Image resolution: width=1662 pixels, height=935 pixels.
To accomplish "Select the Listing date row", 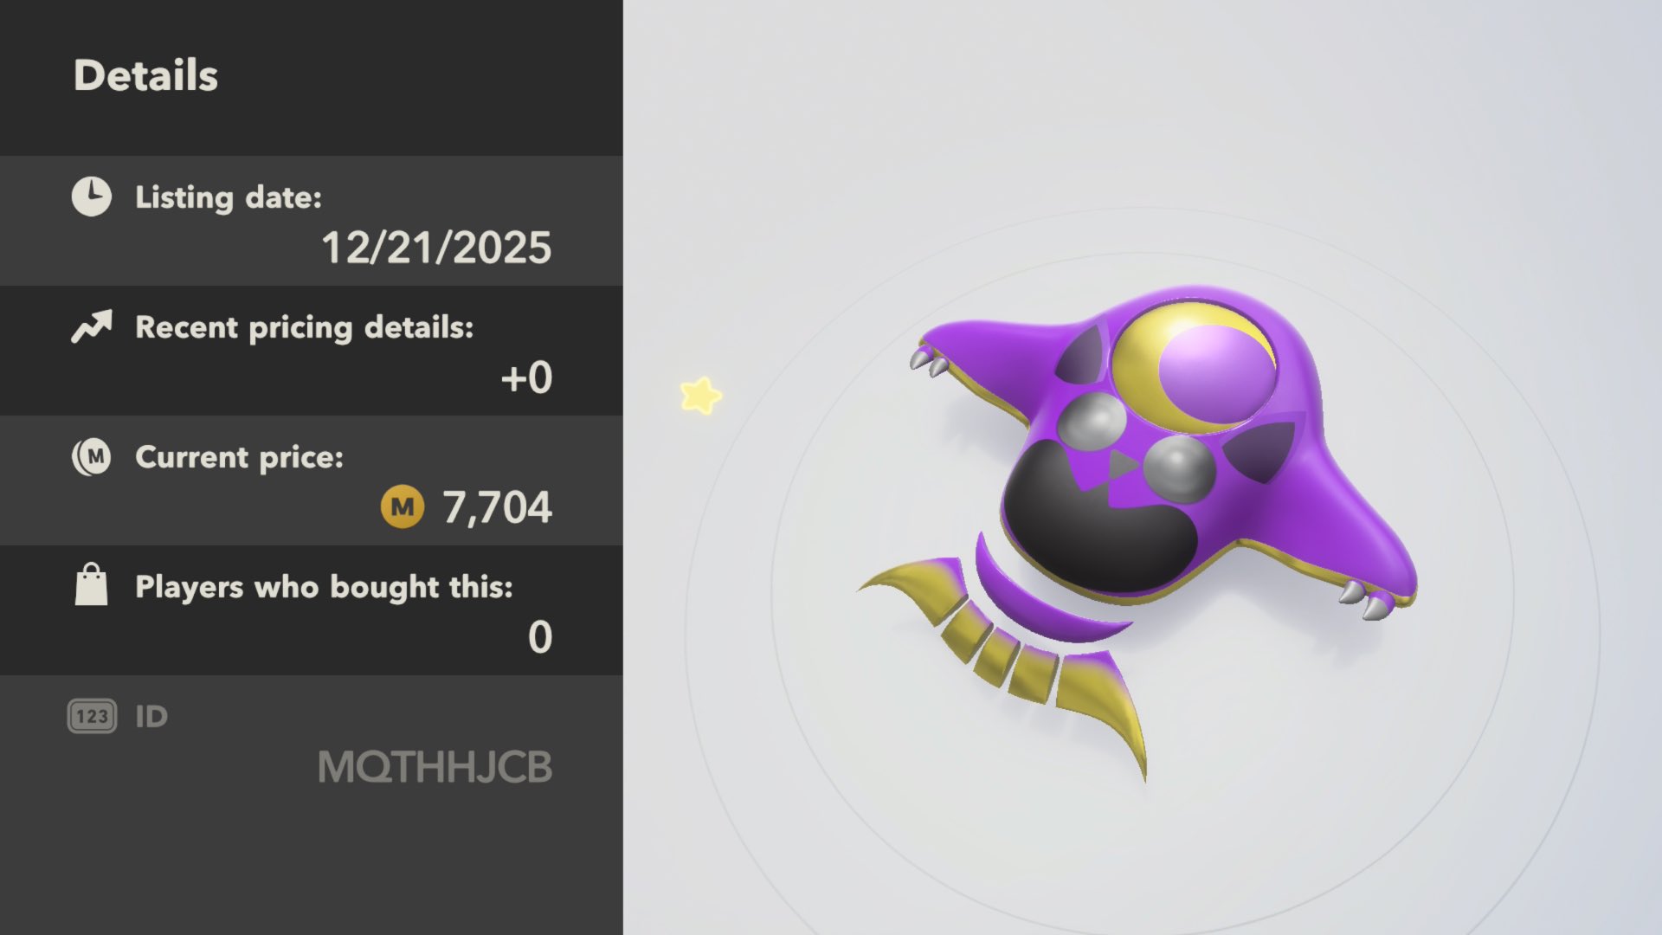I will tap(312, 221).
